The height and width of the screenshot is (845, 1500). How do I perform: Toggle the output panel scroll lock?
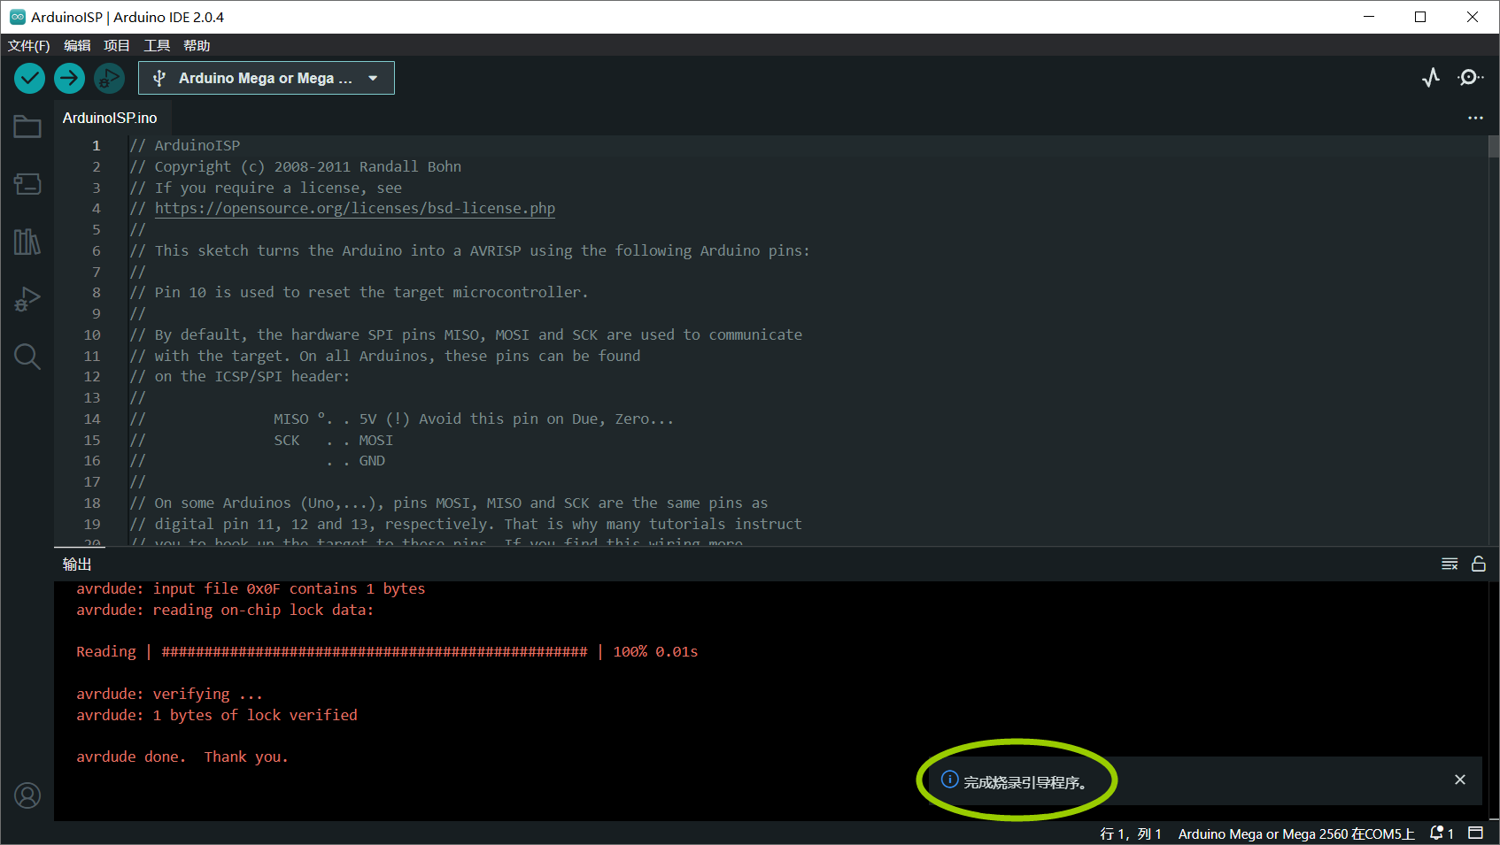1479,565
